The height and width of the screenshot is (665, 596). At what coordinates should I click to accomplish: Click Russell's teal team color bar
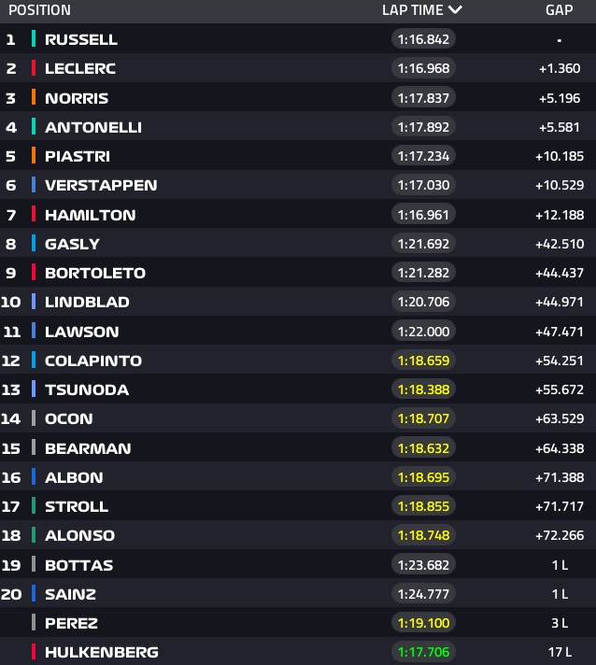pos(34,38)
